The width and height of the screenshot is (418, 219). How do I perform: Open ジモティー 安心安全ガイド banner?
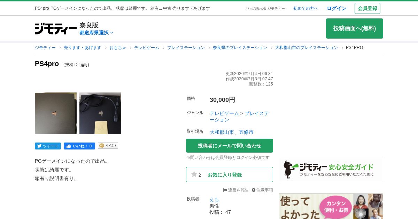click(331, 169)
